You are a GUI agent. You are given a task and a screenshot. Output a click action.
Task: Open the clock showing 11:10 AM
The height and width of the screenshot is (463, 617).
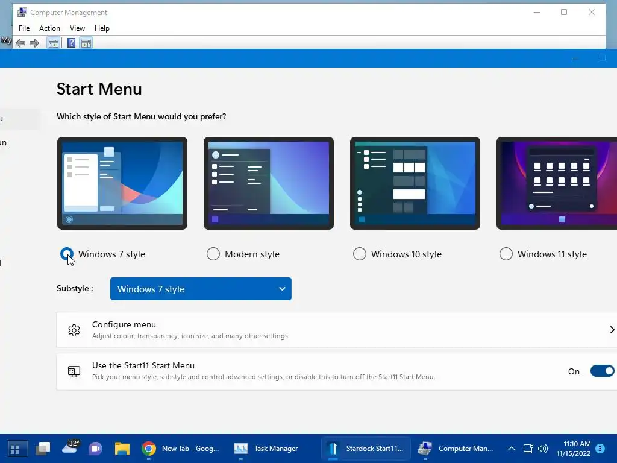click(574, 449)
